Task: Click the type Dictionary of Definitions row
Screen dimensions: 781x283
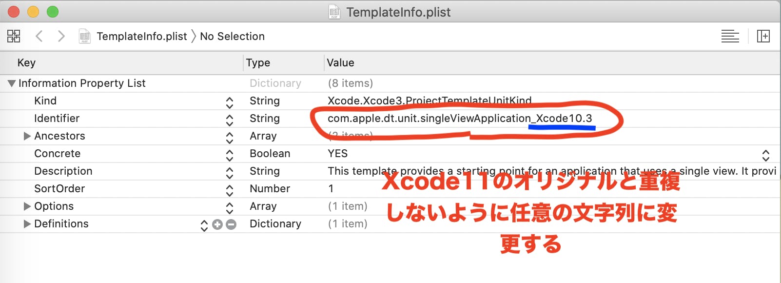Action: pyautogui.click(x=275, y=224)
